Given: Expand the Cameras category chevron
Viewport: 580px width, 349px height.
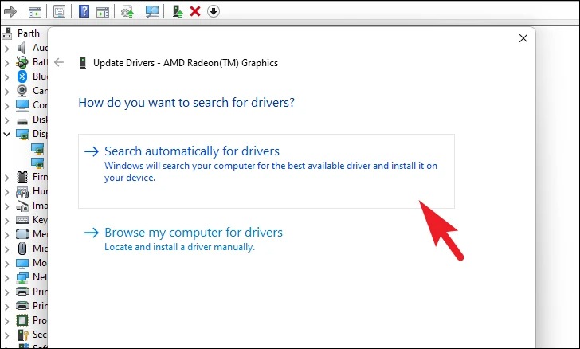Looking at the screenshot, I should 6,91.
